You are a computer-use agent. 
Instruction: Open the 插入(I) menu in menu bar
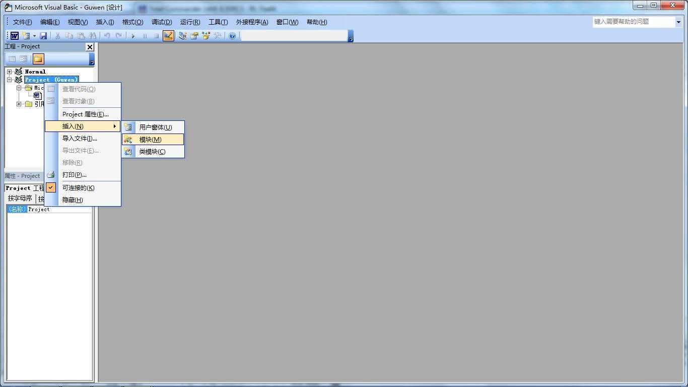(x=105, y=22)
